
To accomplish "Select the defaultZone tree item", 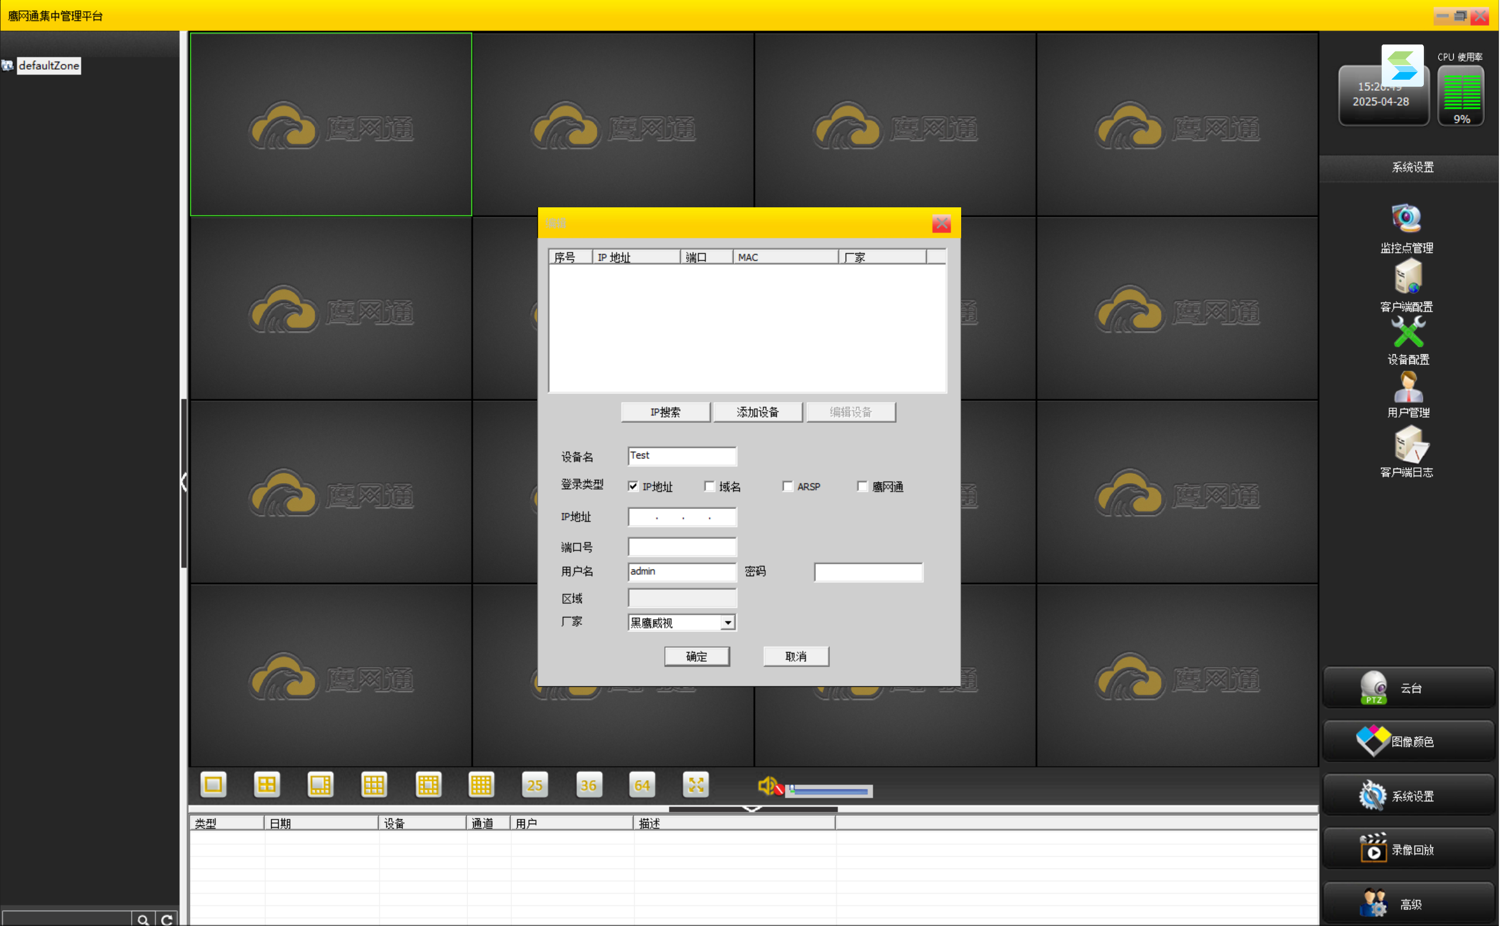I will [x=49, y=66].
